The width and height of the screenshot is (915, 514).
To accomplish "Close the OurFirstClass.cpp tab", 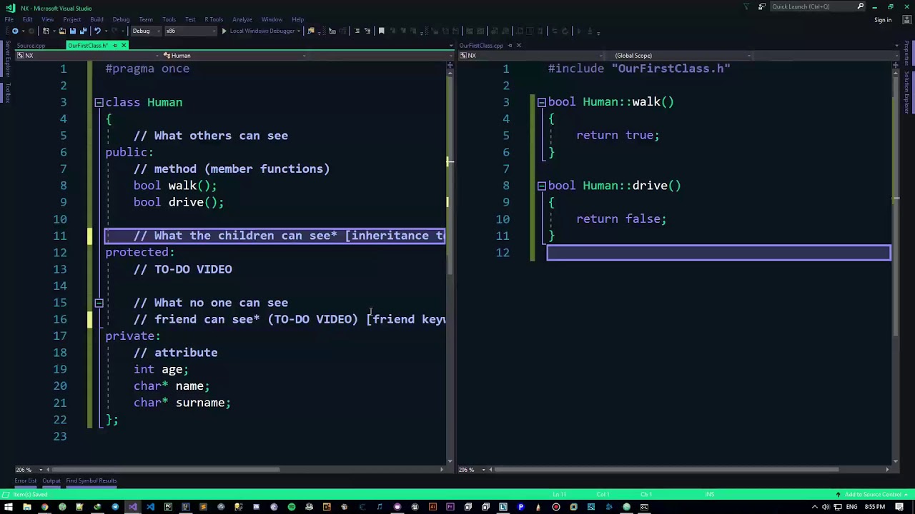I will click(x=519, y=46).
